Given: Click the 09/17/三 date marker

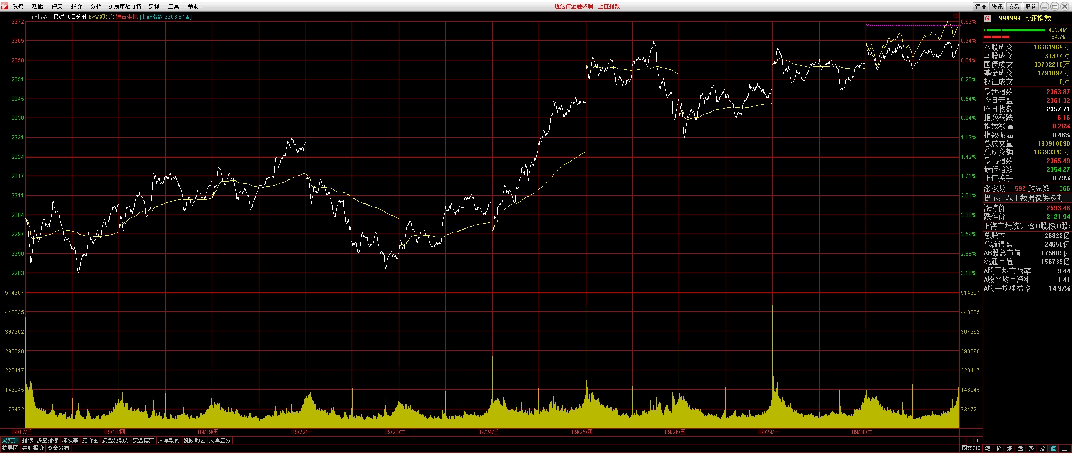Looking at the screenshot, I should (22, 432).
